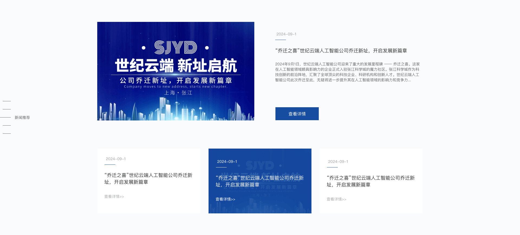Open the featured article headline beside the banner
This screenshot has height=235, width=520.
click(341, 51)
